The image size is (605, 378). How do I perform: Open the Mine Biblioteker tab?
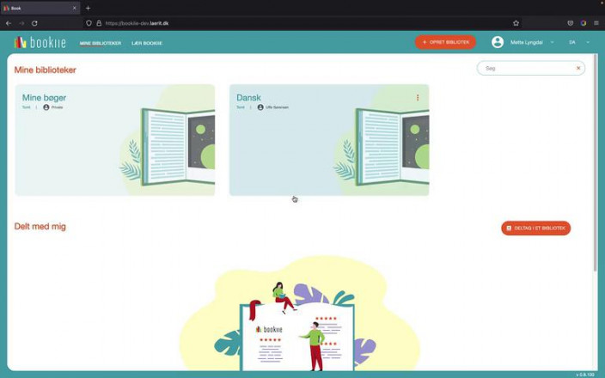click(101, 43)
